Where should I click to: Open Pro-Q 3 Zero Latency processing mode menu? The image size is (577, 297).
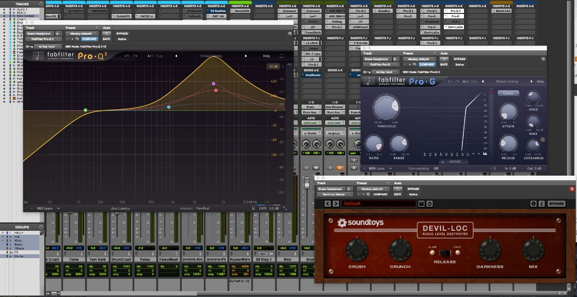click(x=121, y=208)
